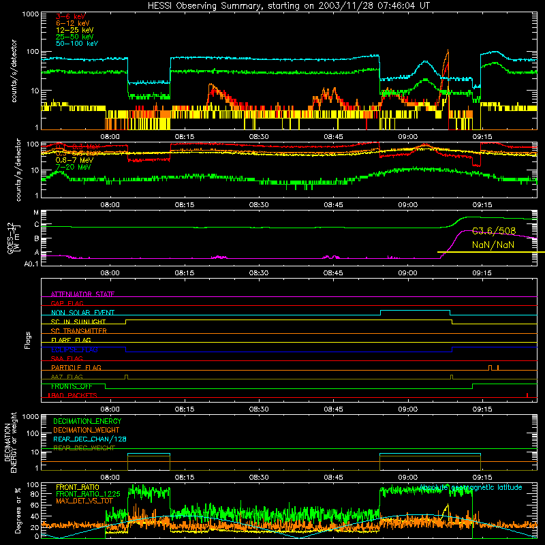Click the vertical Flags axis title
This screenshot has width=545, height=545.
pos(28,340)
